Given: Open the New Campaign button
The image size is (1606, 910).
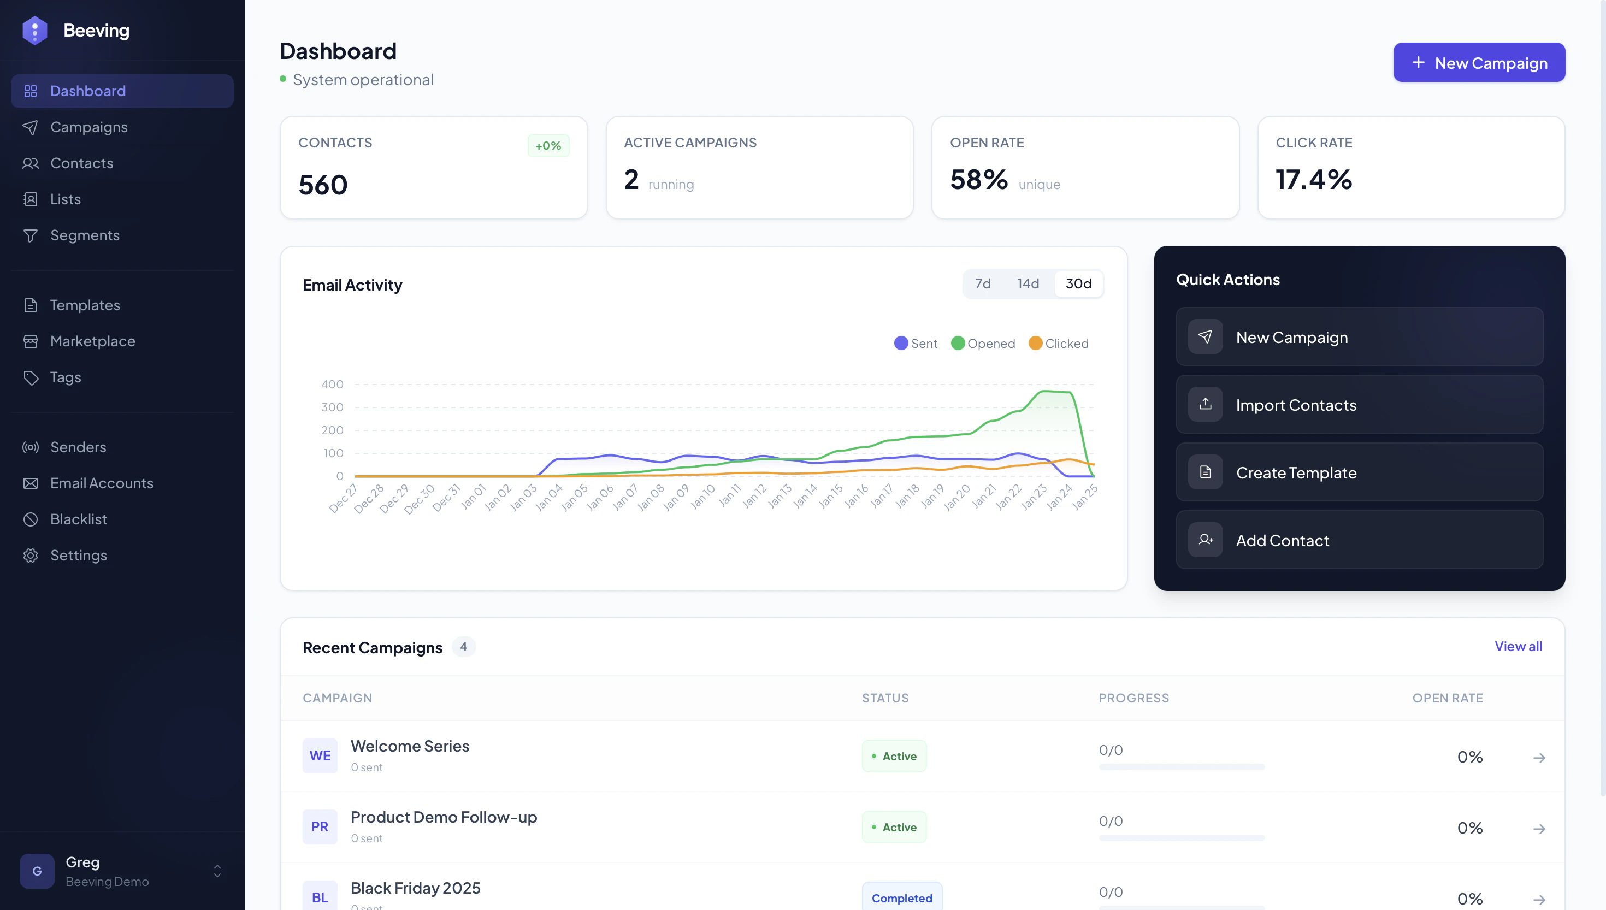Looking at the screenshot, I should 1479,62.
